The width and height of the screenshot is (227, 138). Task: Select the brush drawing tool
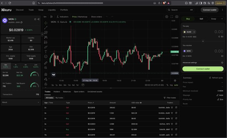pyautogui.click(x=46, y=47)
